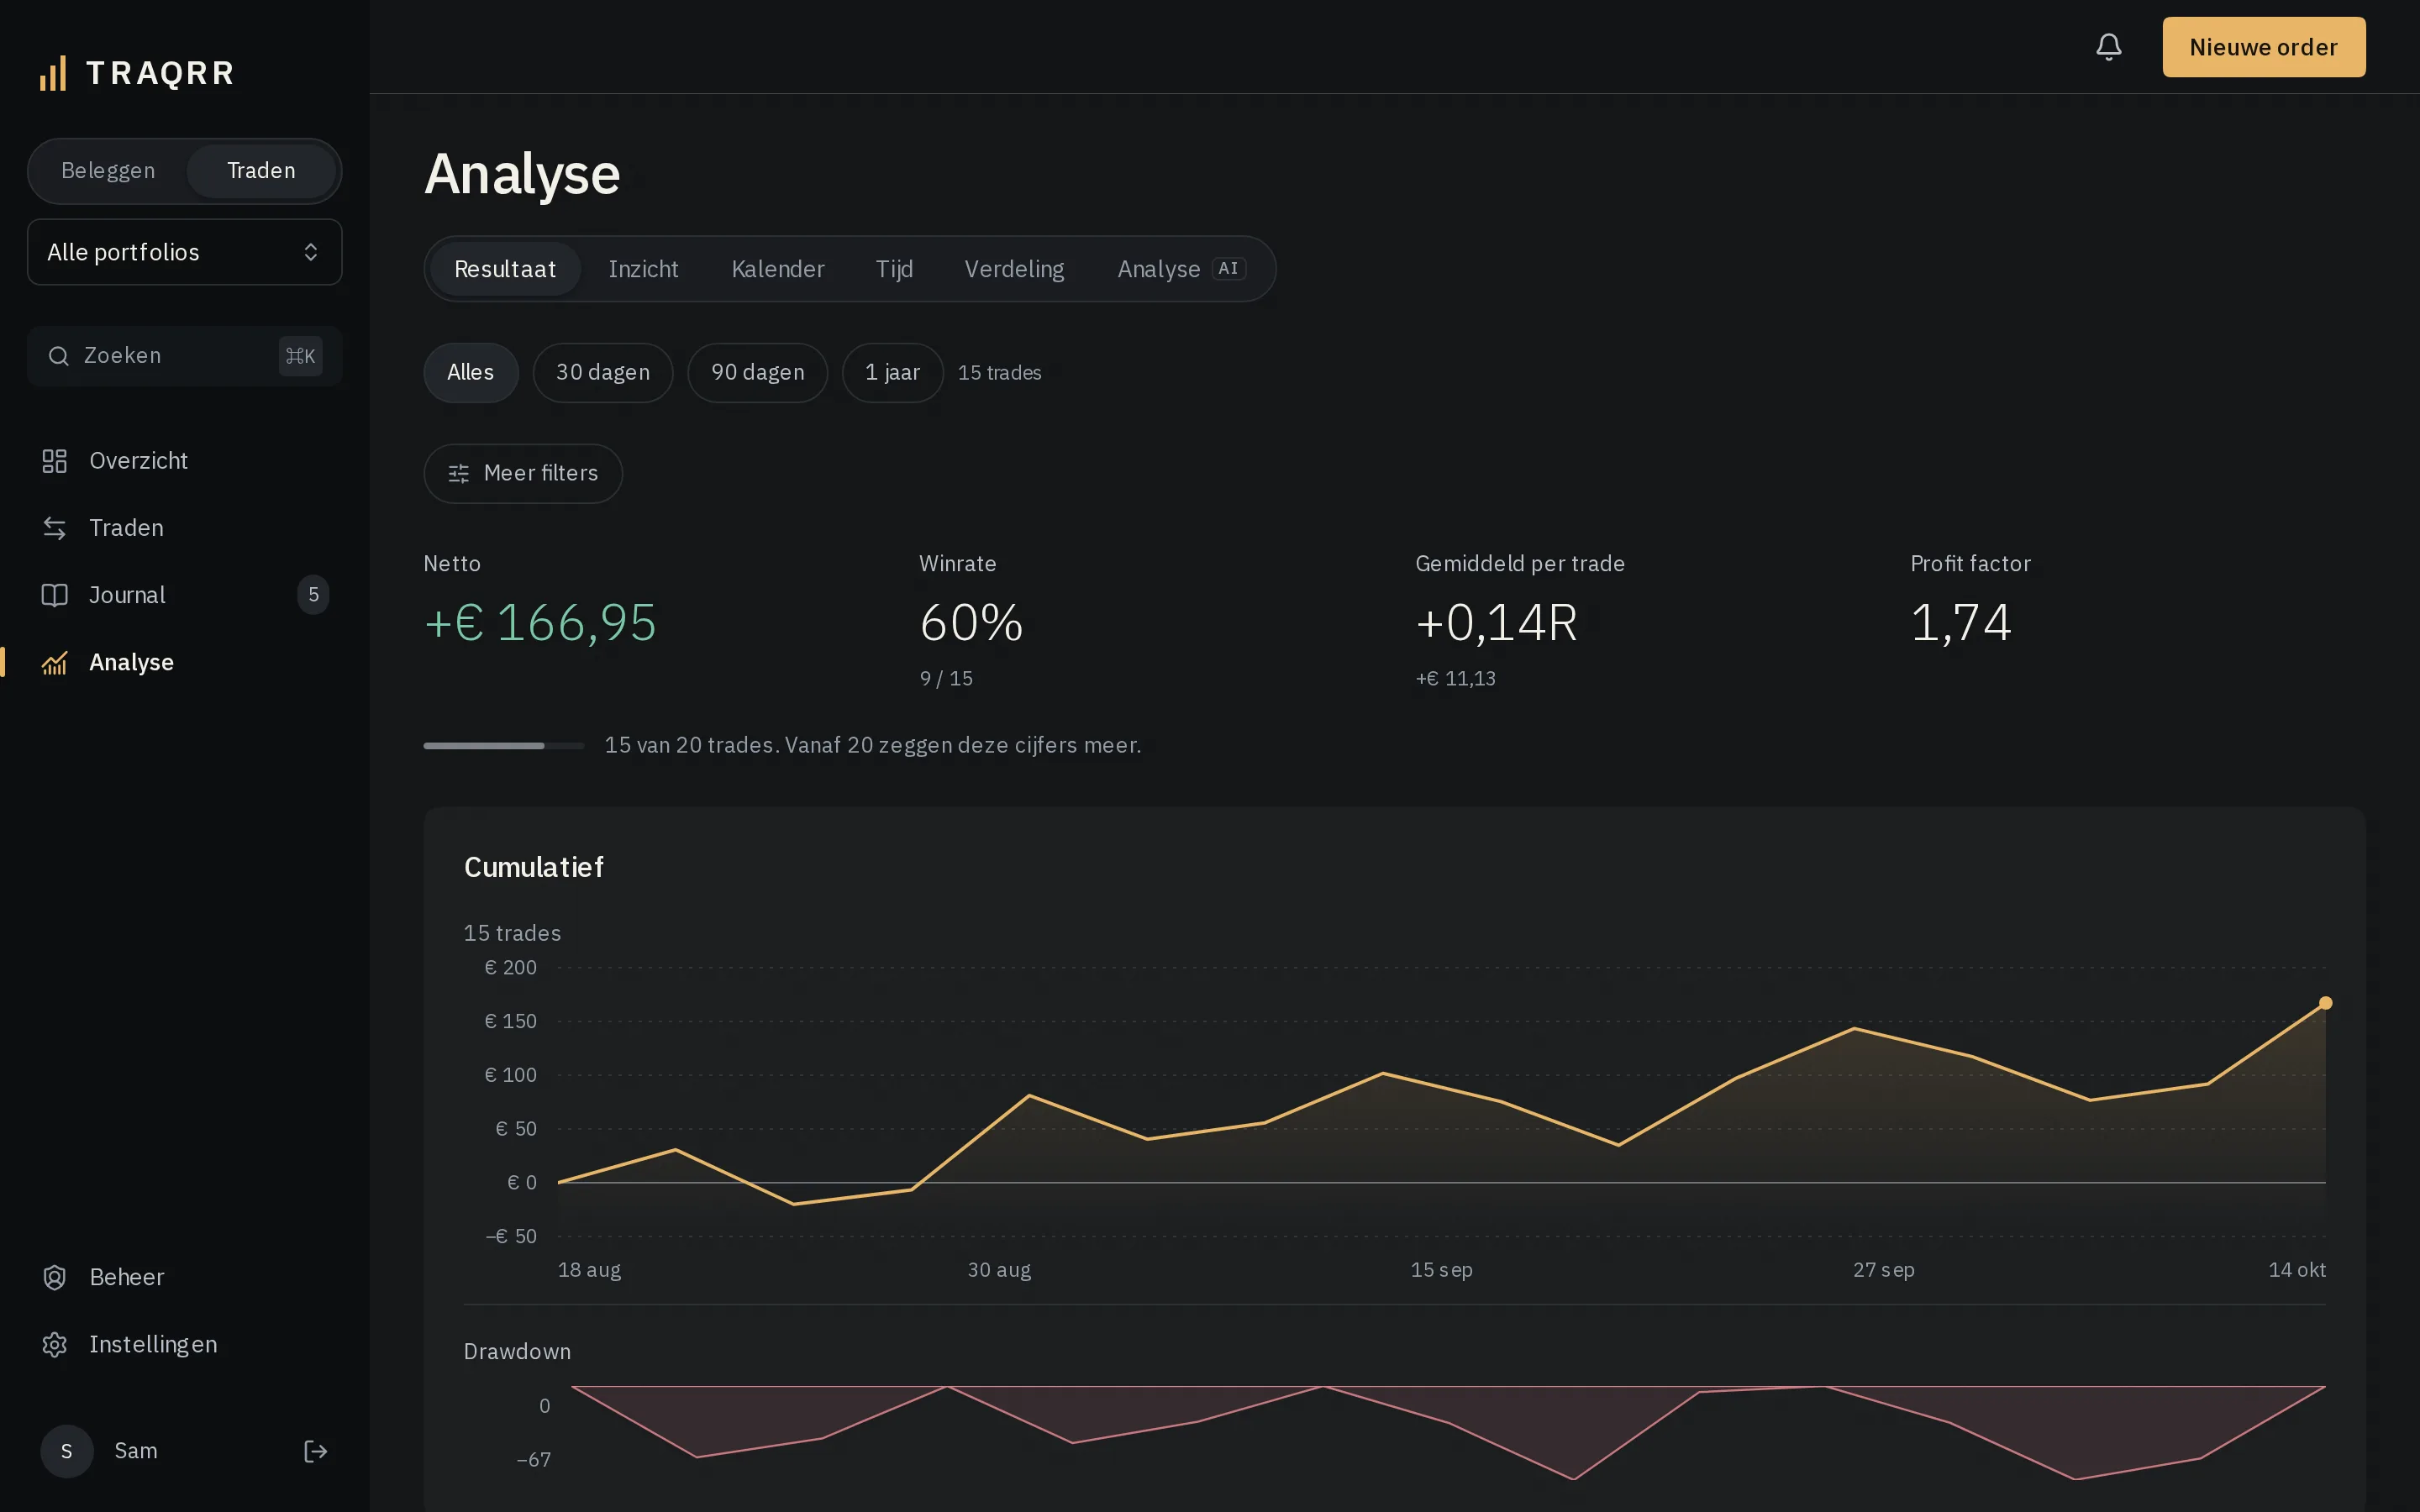Go to Overzicht in sidebar
Image resolution: width=2420 pixels, height=1512 pixels.
[185, 461]
